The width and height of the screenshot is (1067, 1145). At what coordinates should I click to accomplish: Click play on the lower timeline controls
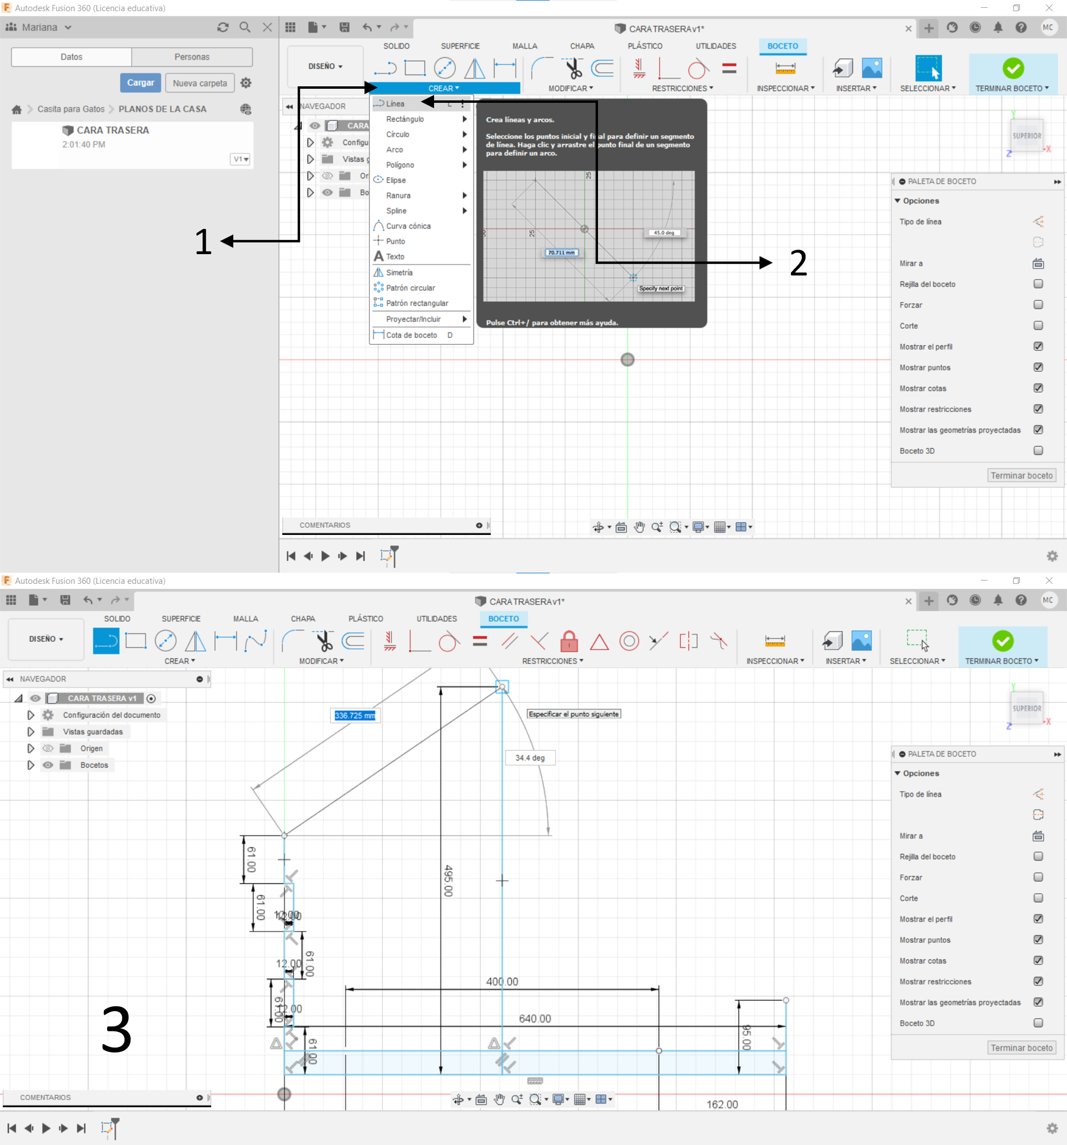click(46, 1128)
